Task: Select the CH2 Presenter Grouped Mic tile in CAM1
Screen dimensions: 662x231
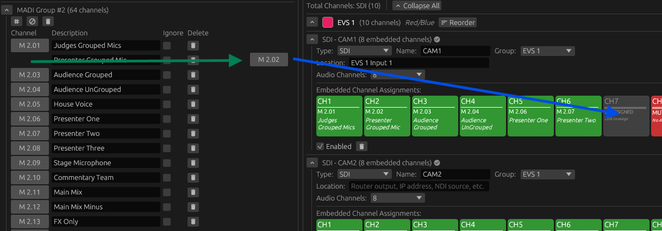Action: point(387,116)
